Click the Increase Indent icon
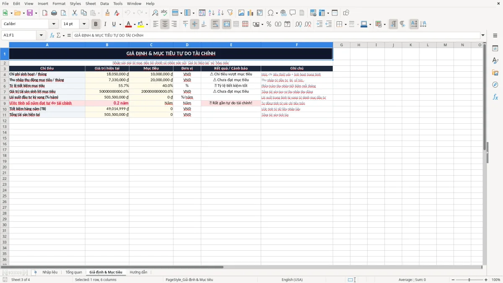Screen dimensions: 503x283 pyautogui.click(x=319, y=24)
